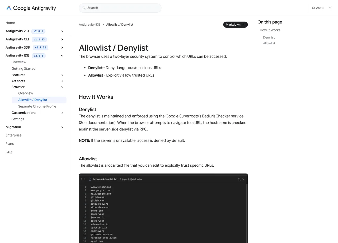Open Overview under Antigravity IDE
Image resolution: width=338 pixels, height=243 pixels.
(19, 62)
